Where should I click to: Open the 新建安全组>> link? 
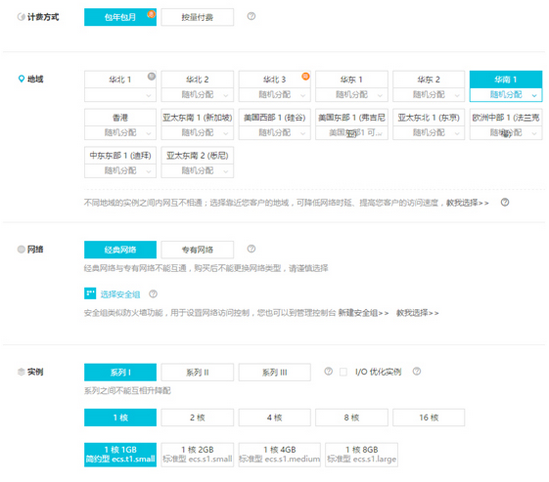pos(363,313)
